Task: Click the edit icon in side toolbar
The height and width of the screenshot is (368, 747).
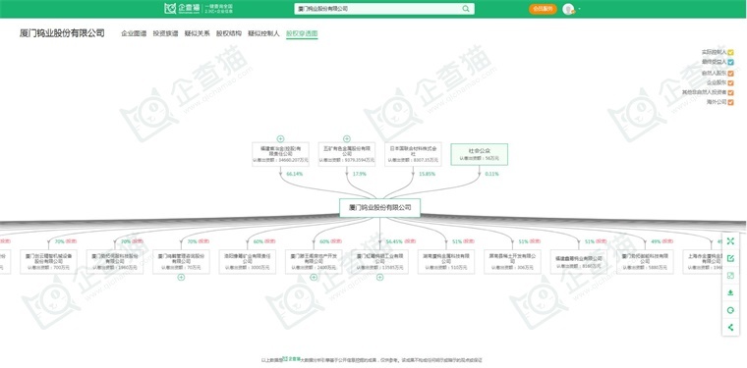Action: coord(730,258)
